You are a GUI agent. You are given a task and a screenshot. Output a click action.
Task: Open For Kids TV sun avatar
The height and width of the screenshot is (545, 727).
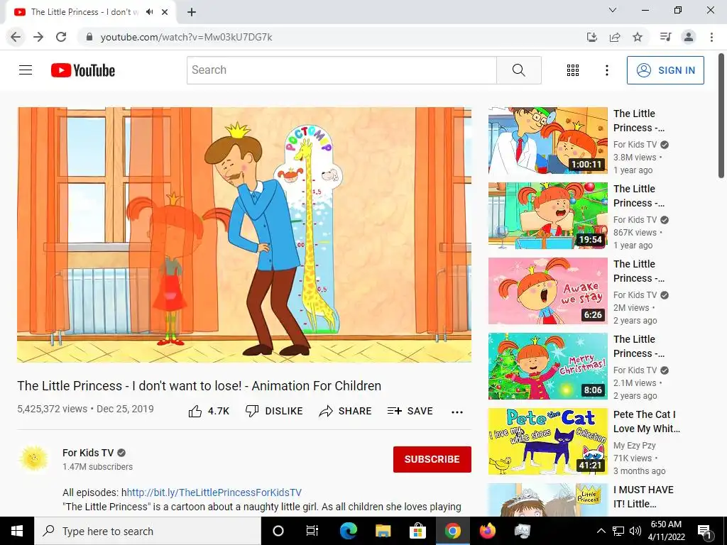(x=34, y=459)
